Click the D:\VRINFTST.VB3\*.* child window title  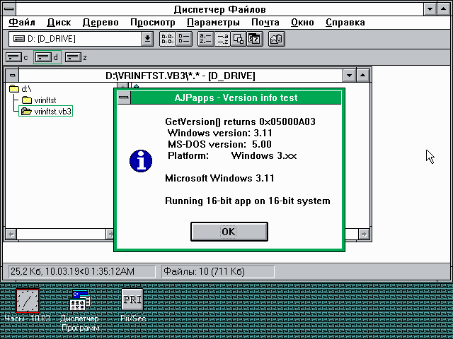coord(180,76)
